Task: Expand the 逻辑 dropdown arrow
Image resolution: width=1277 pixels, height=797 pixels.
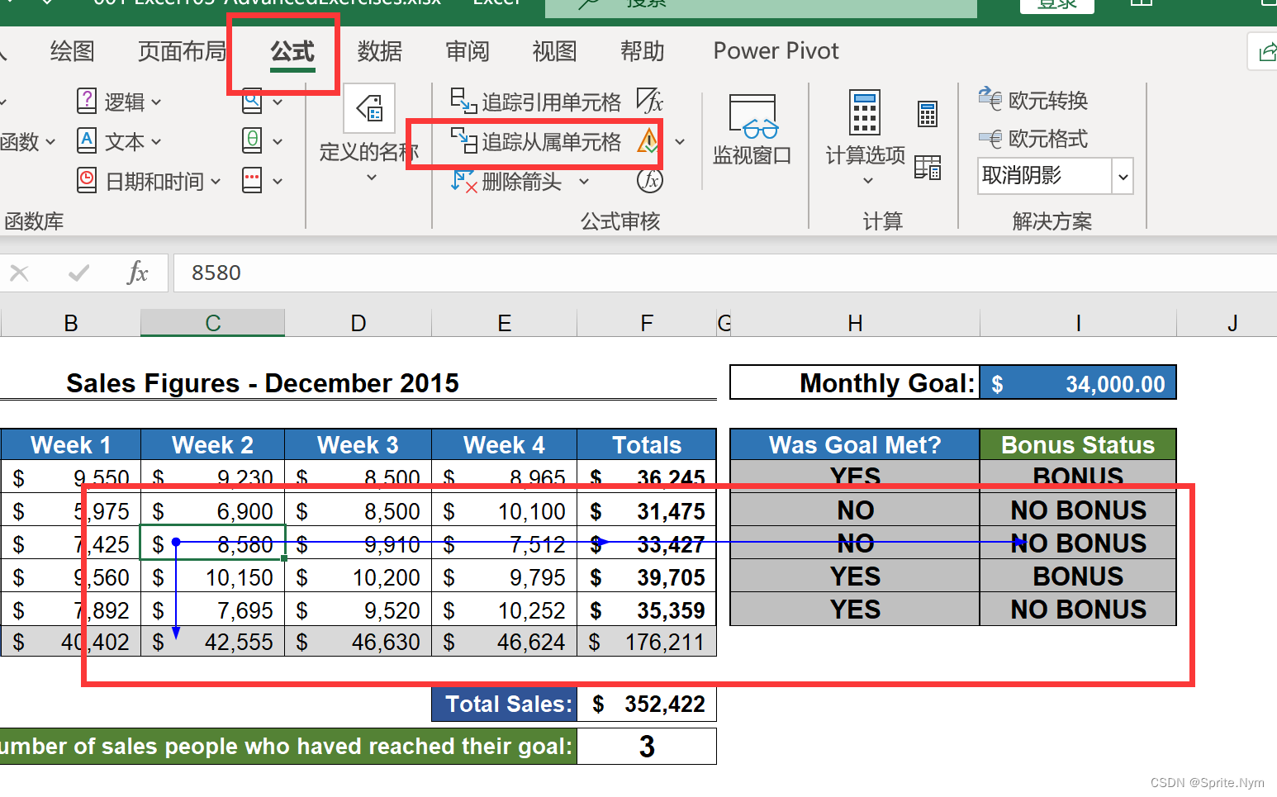Action: [x=156, y=102]
